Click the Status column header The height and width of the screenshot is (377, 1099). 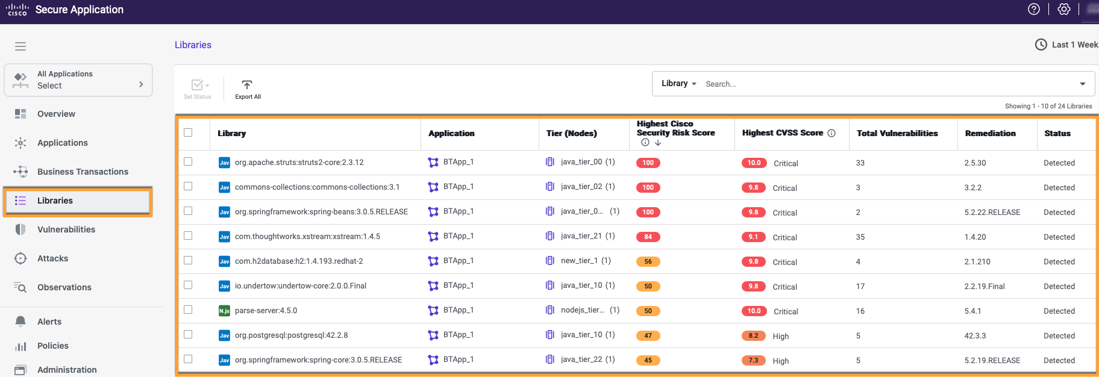click(x=1057, y=133)
